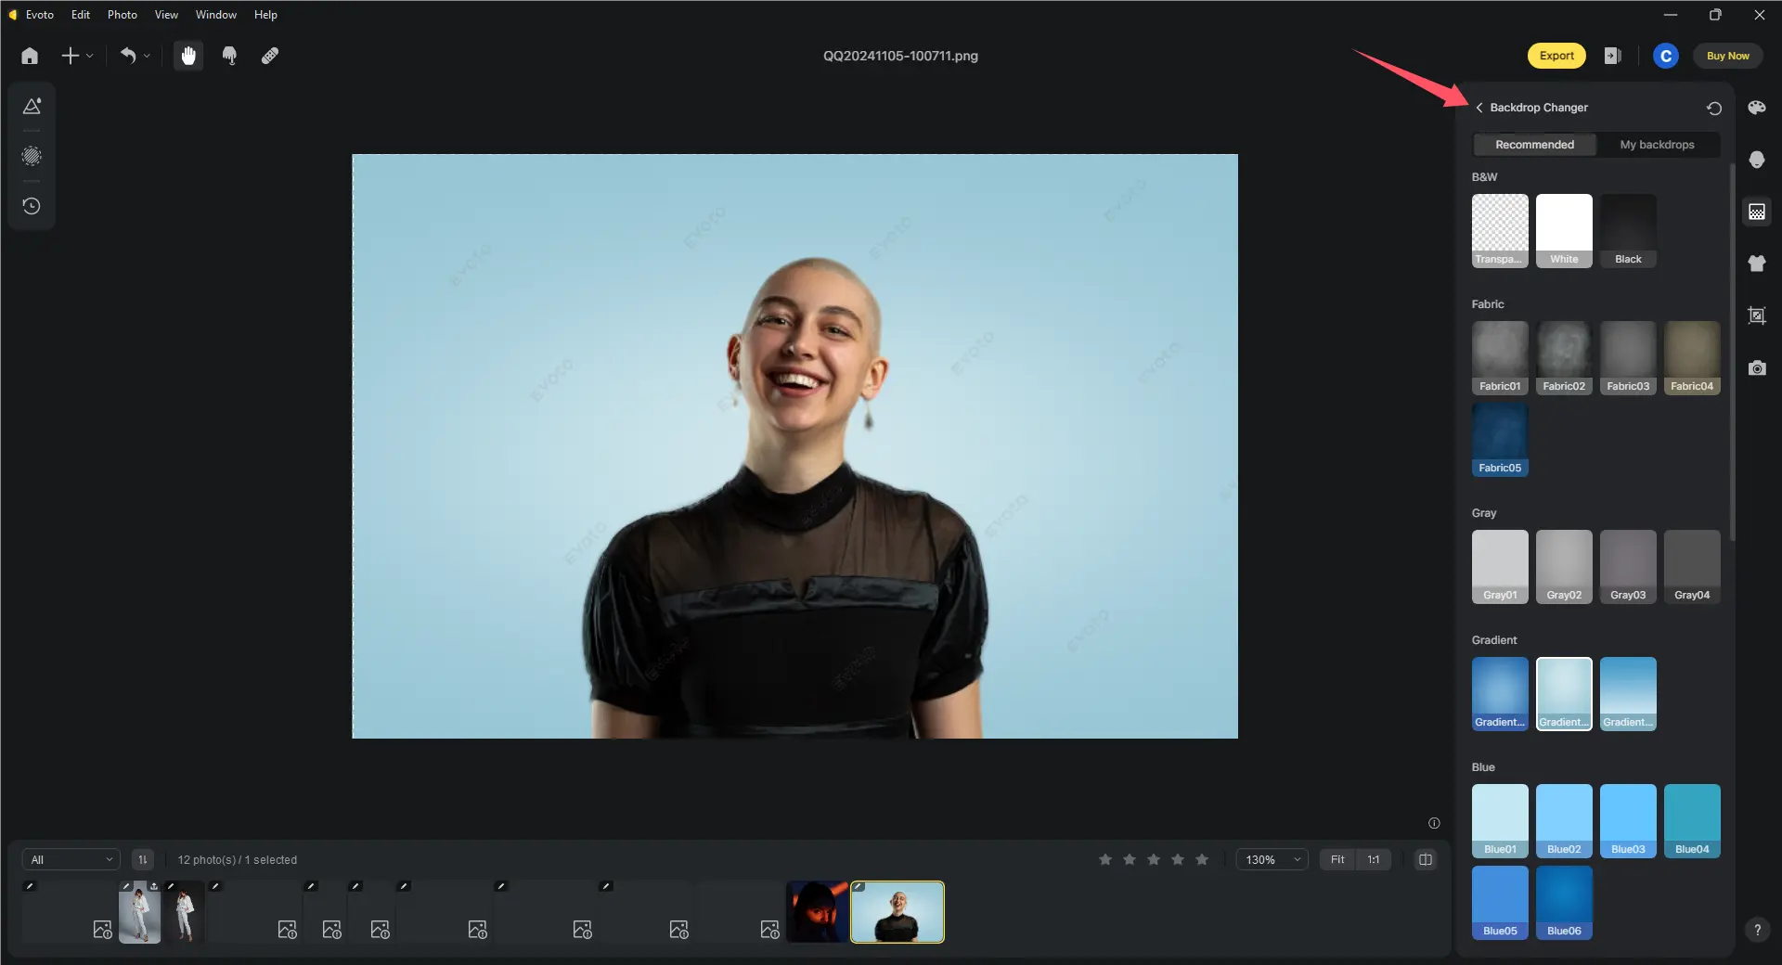
Task: Expand the 130% zoom dropdown
Action: pos(1272,859)
